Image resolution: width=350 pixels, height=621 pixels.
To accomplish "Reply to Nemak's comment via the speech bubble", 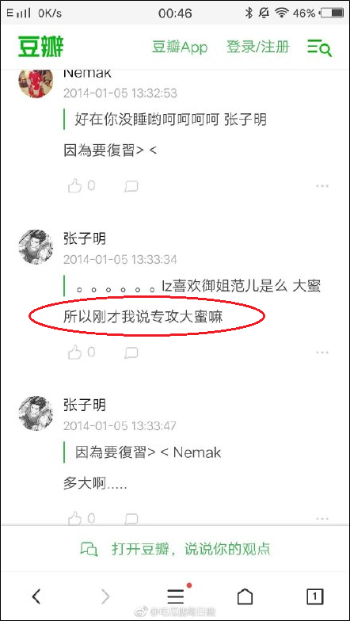I will (131, 187).
